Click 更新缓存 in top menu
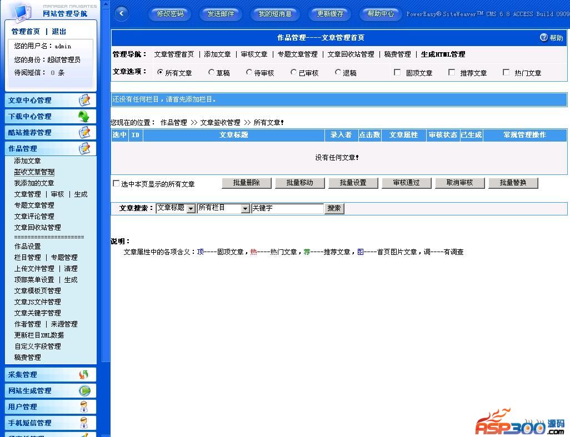This screenshot has height=437, width=570. coord(329,14)
